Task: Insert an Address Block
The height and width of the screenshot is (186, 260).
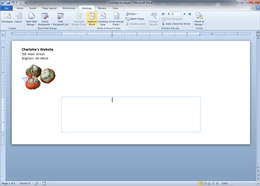Action: [x=92, y=19]
